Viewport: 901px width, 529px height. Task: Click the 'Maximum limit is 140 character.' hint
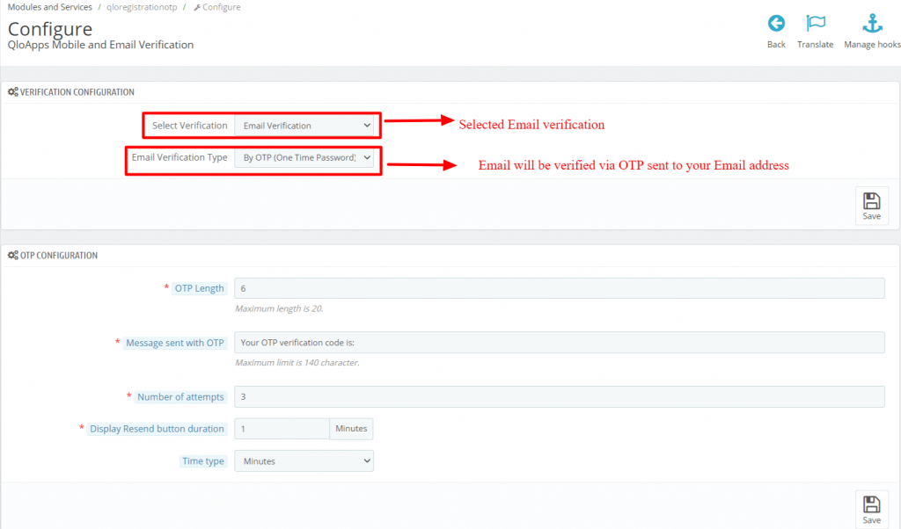(x=297, y=363)
